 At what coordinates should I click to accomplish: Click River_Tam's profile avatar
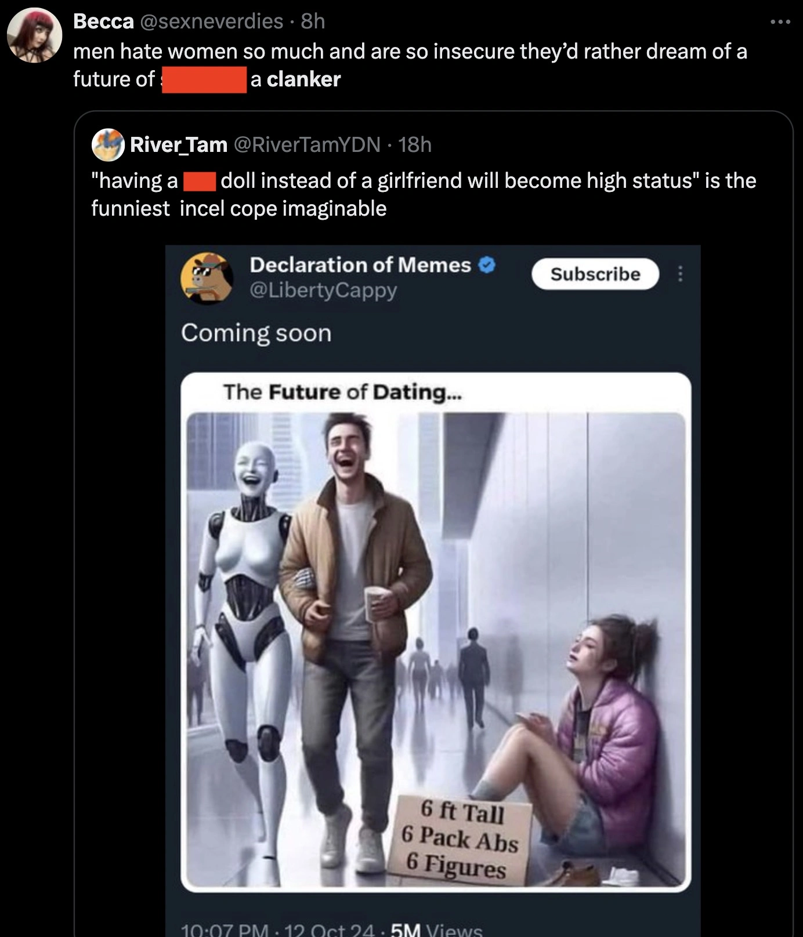(108, 146)
